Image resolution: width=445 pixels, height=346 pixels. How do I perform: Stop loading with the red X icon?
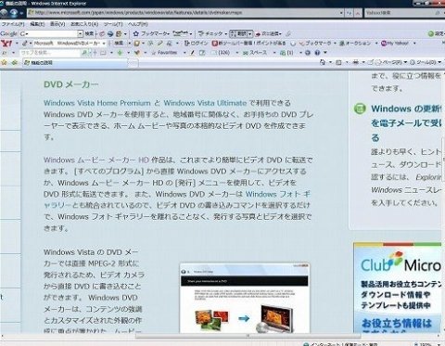point(358,13)
